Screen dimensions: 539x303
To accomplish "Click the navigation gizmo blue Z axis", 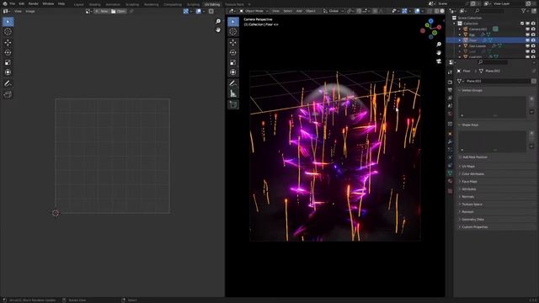I will (430, 21).
